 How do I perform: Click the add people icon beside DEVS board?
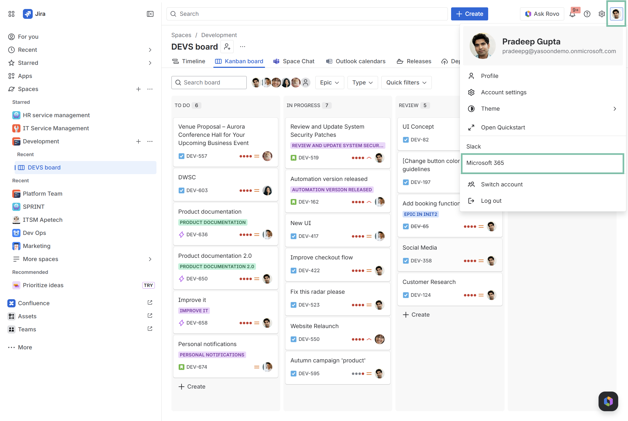pyautogui.click(x=227, y=47)
